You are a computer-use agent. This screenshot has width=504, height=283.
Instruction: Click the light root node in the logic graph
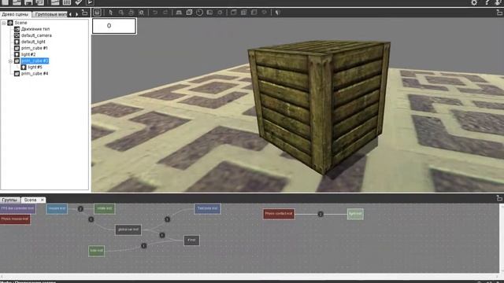(x=355, y=214)
